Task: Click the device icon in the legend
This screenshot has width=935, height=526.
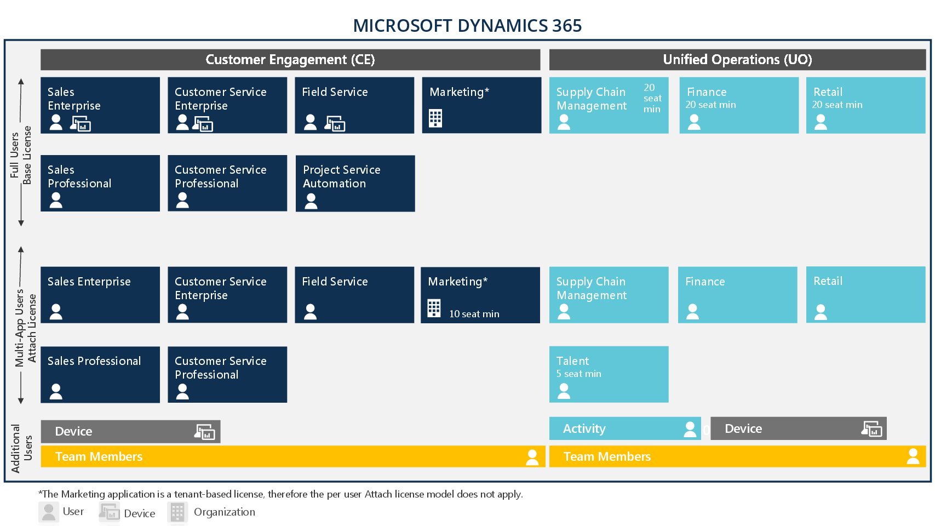Action: [x=109, y=511]
